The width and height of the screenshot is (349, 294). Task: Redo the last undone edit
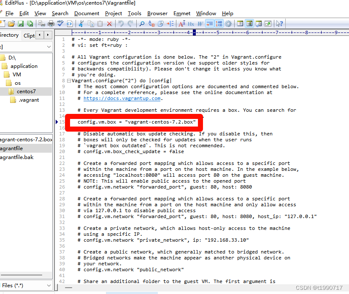click(130, 24)
